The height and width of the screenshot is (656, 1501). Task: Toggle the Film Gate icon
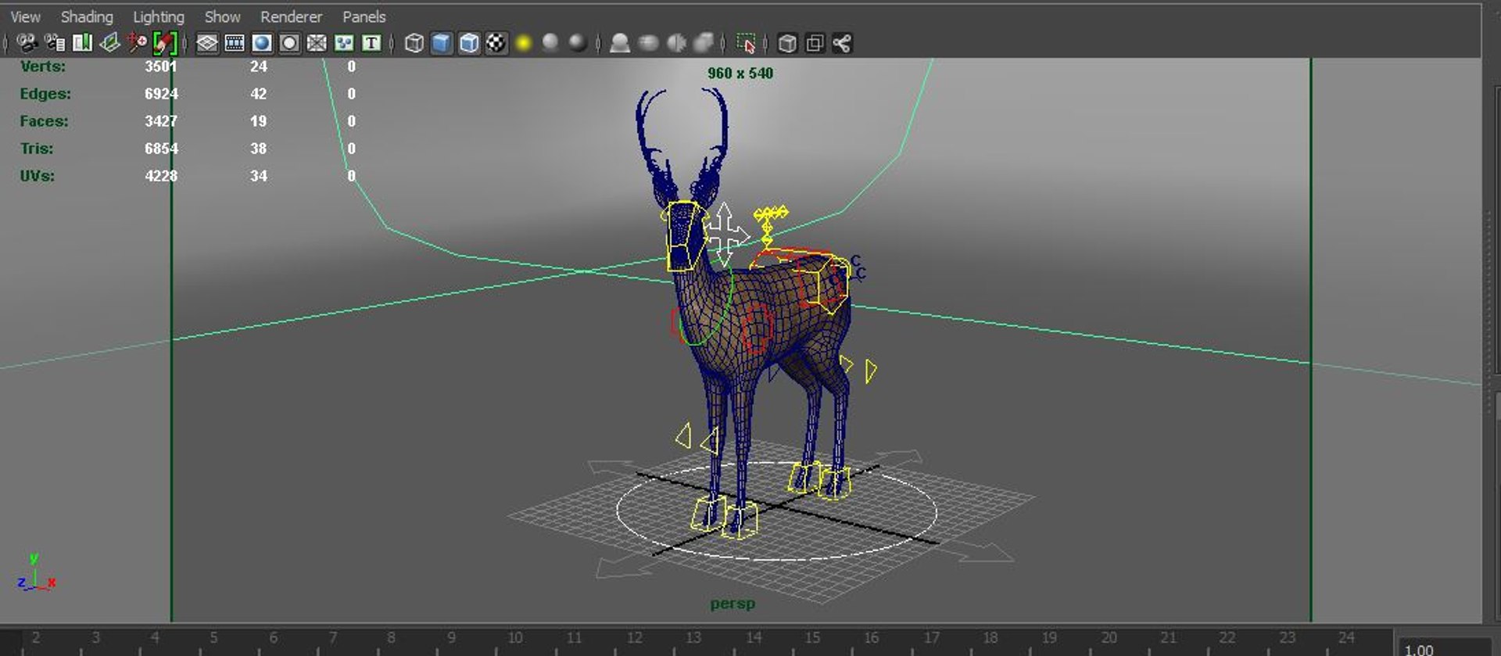pyautogui.click(x=235, y=43)
